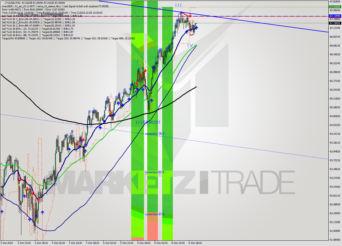
Task: Click the 63.94820 price axis label
Action: click(x=335, y=151)
